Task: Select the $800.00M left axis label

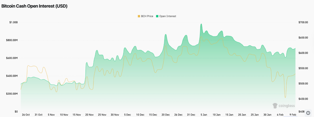Action: coord(12,40)
